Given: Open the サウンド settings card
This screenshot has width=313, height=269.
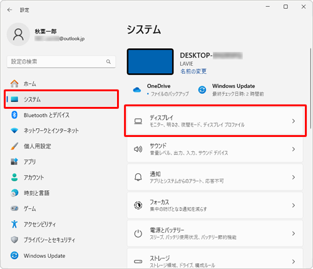Looking at the screenshot, I should 215,149.
